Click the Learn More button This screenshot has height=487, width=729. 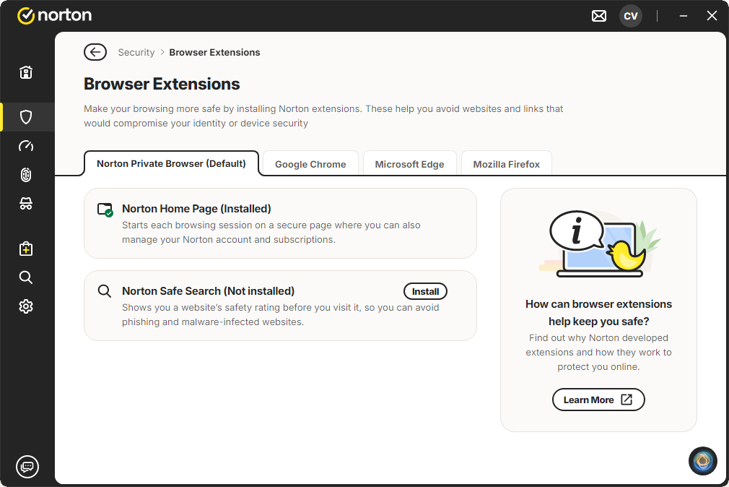tap(598, 400)
